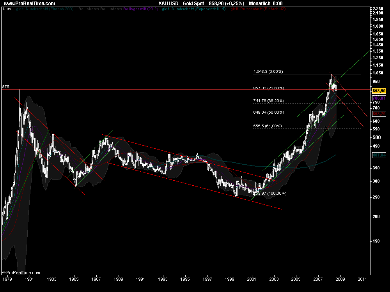Click the 250 price axis value
This screenshot has width=390, height=292.
click(376, 197)
